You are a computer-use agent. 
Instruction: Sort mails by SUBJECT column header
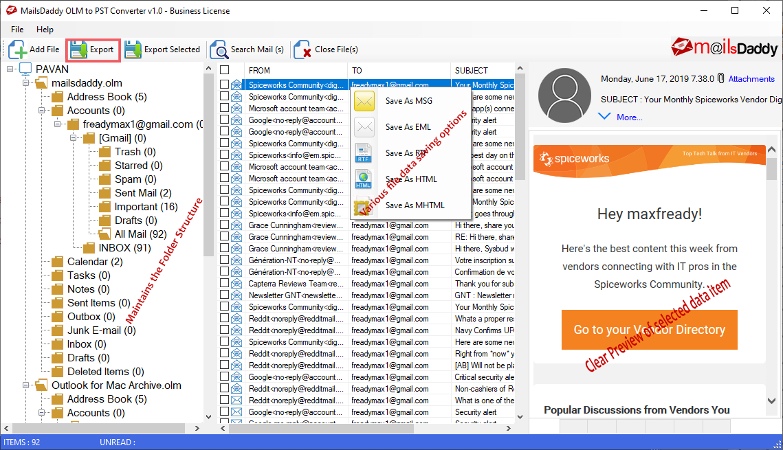coord(483,70)
